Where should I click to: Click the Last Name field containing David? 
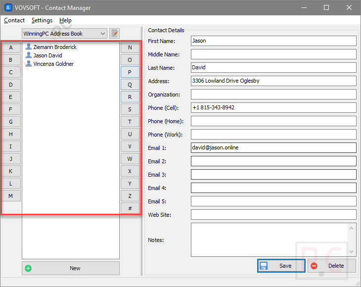point(273,68)
